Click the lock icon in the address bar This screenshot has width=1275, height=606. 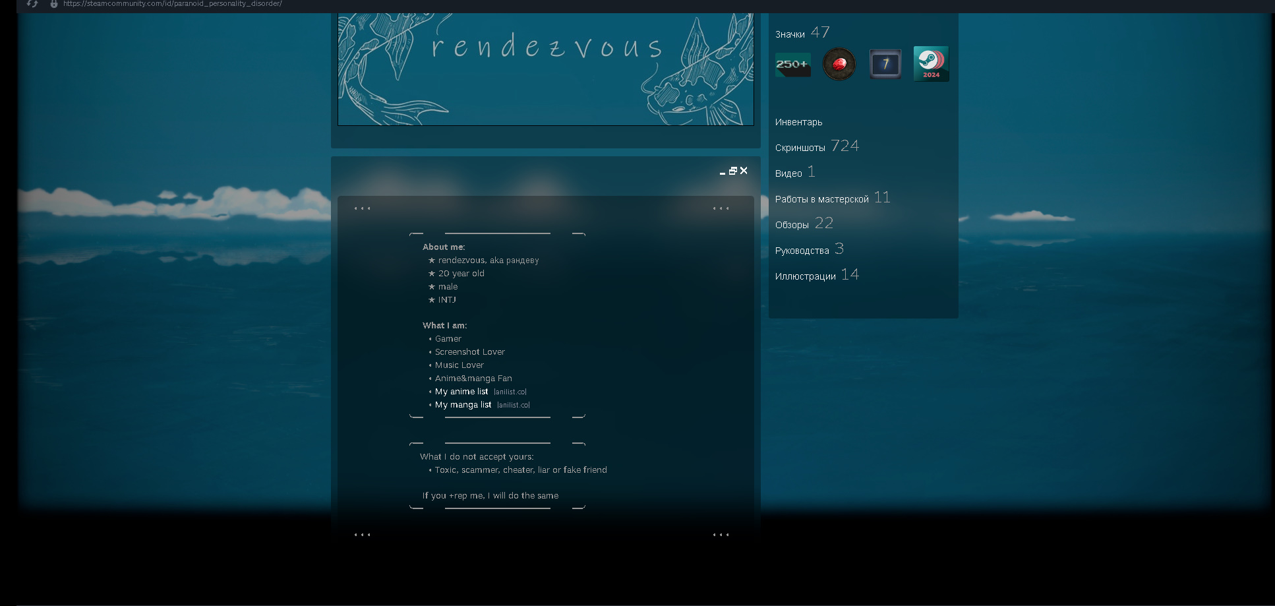point(54,4)
